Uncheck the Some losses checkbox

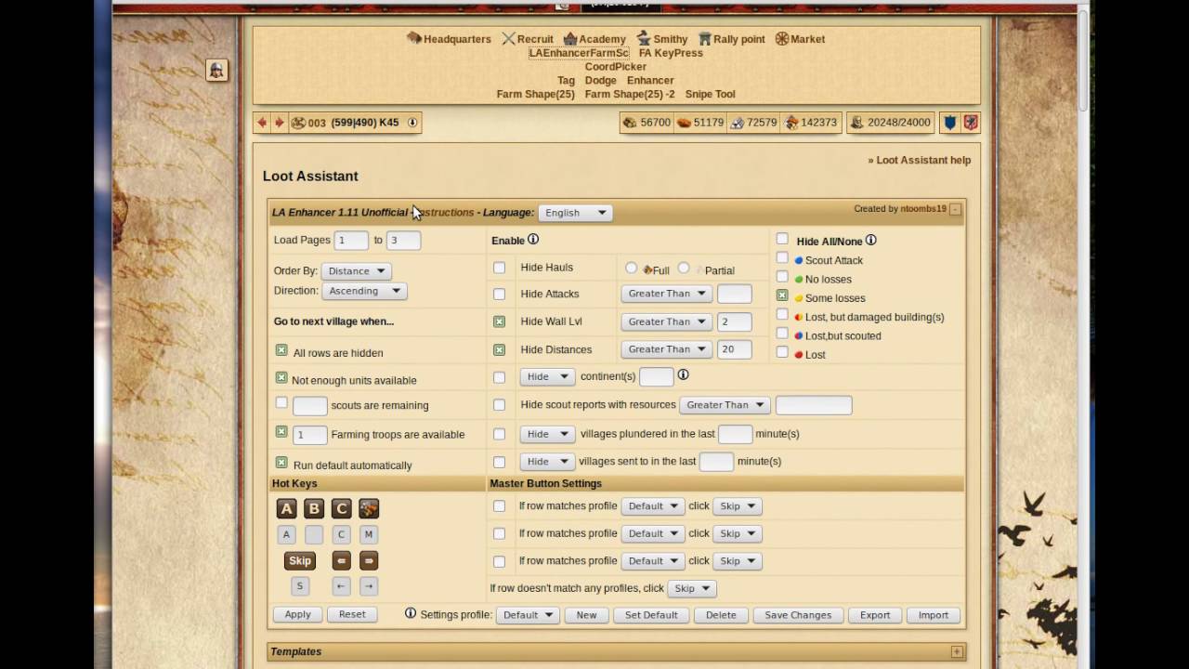click(782, 295)
